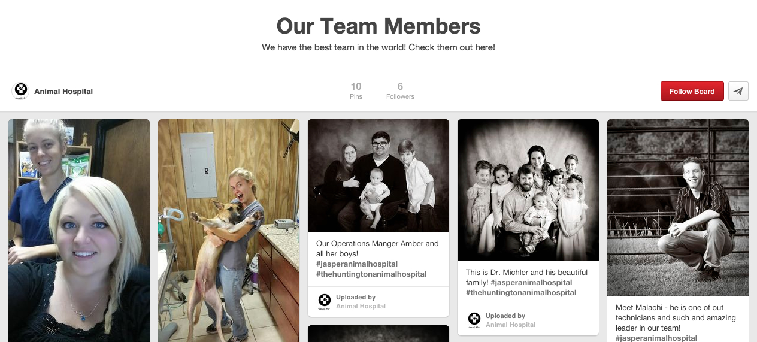This screenshot has height=342, width=757.
Task: Open pin of woman holding dog
Action: tap(229, 231)
